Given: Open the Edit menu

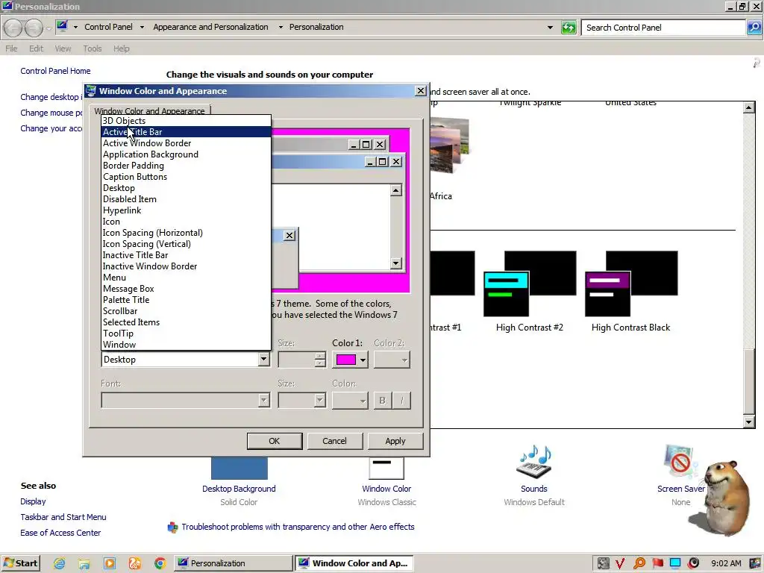Looking at the screenshot, I should coord(36,48).
